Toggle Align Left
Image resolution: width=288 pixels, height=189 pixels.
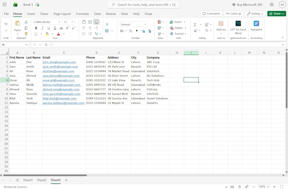tap(84, 28)
